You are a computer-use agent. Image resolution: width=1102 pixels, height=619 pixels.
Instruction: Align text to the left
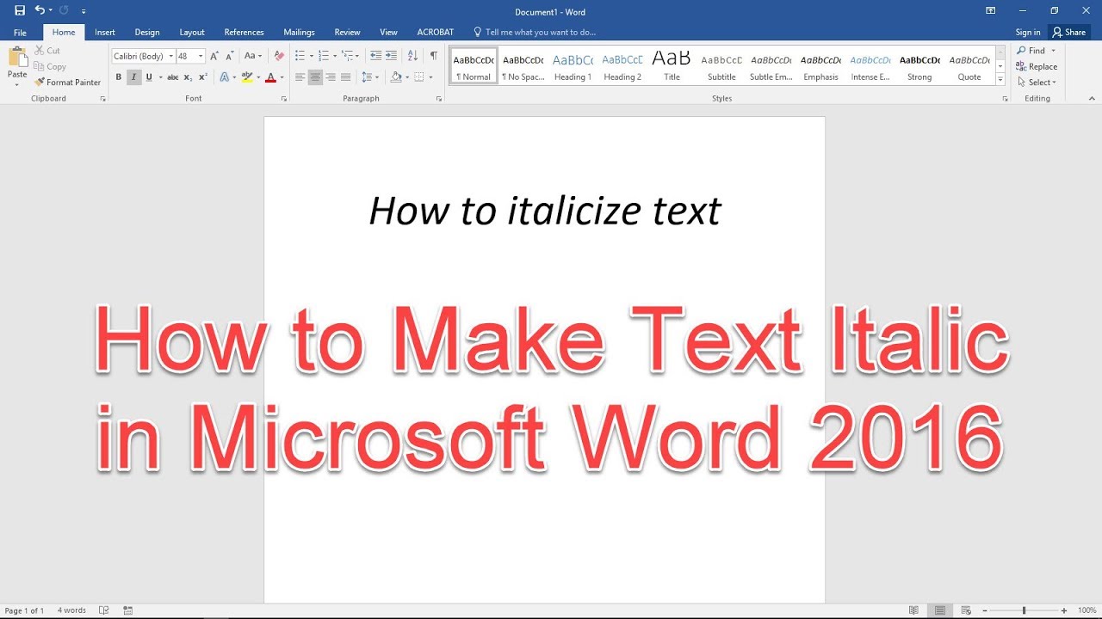[x=300, y=77]
